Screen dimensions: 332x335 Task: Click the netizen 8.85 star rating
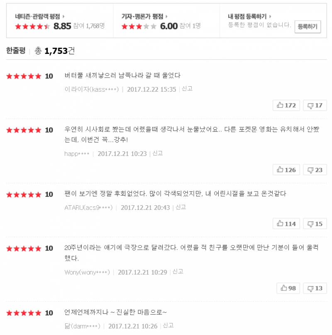32,26
